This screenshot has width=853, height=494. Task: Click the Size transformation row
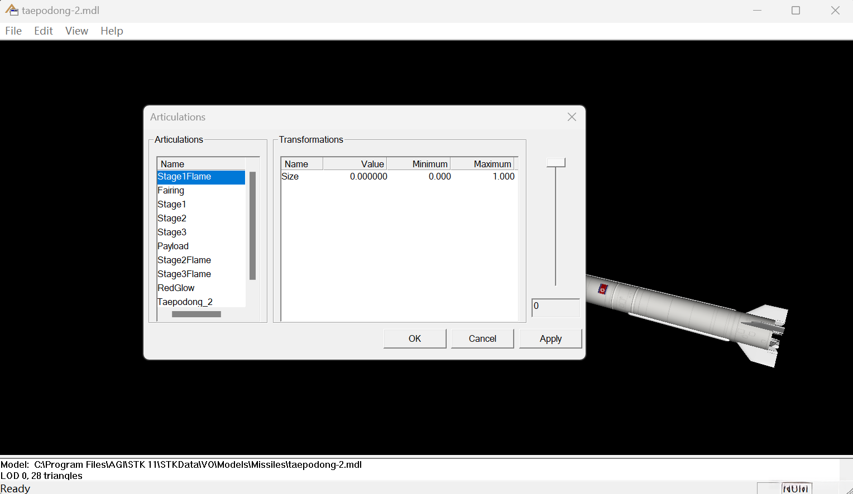tap(399, 177)
